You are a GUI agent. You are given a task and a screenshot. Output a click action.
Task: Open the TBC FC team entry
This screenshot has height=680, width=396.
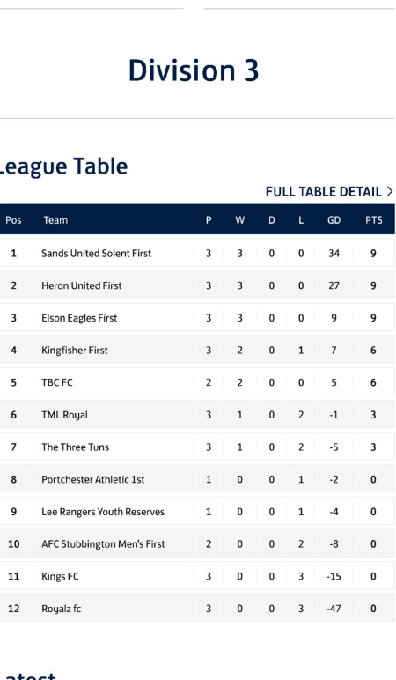56,382
